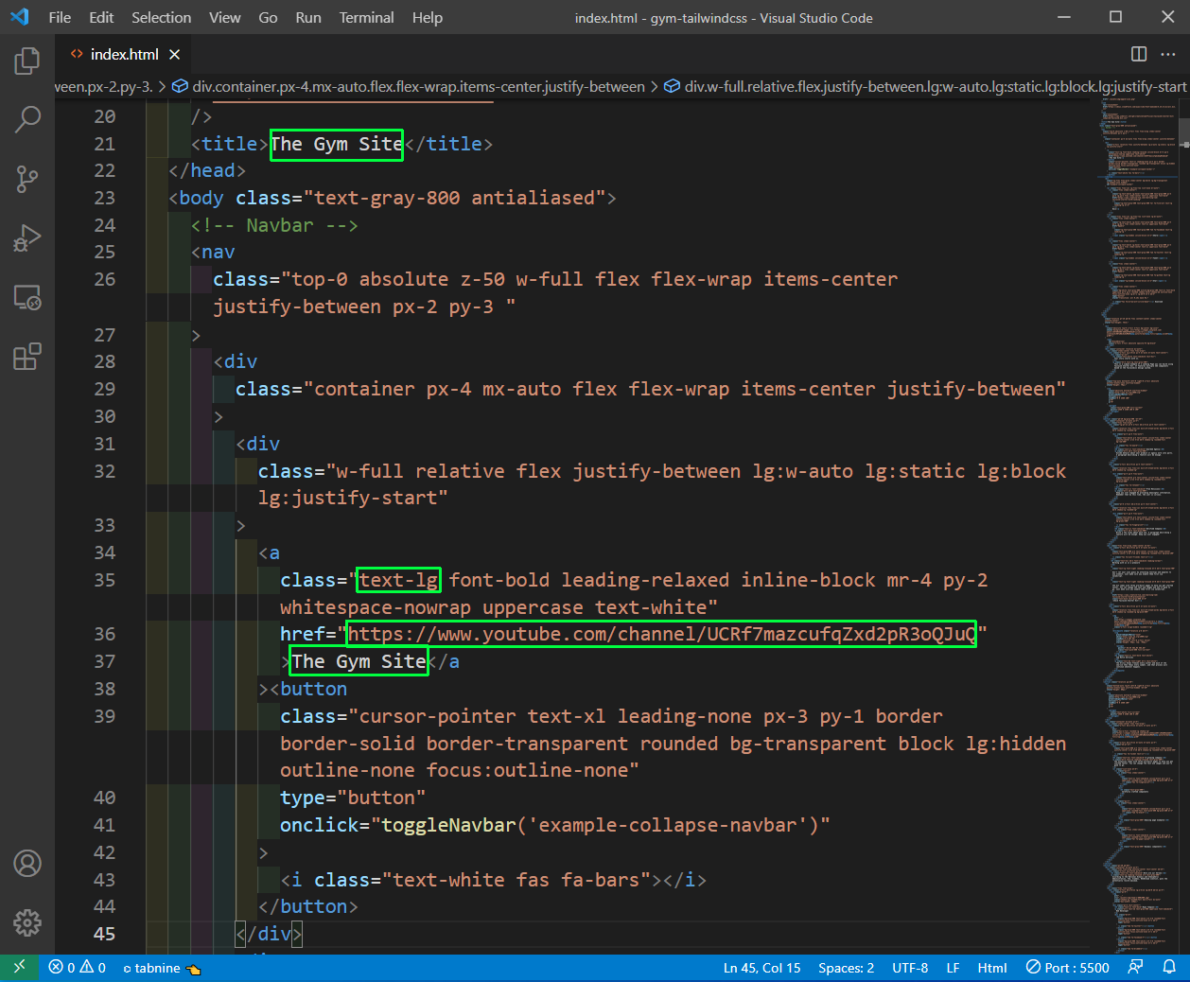Click the tabnine status bar item

click(x=162, y=968)
